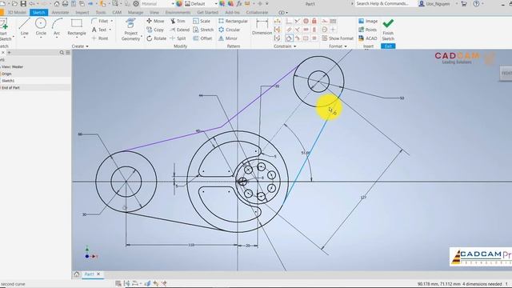Open the Help dropdown
512x288 pixels.
pyautogui.click(x=483, y=4)
